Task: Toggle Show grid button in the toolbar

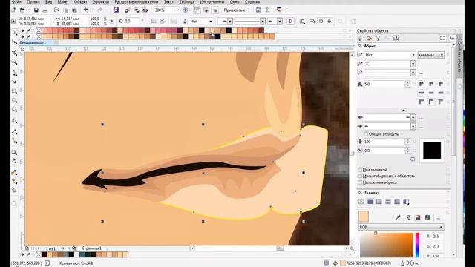Action: (206, 10)
